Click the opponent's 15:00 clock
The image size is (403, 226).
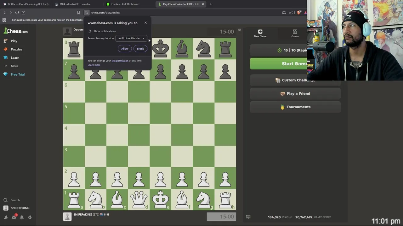point(227,31)
